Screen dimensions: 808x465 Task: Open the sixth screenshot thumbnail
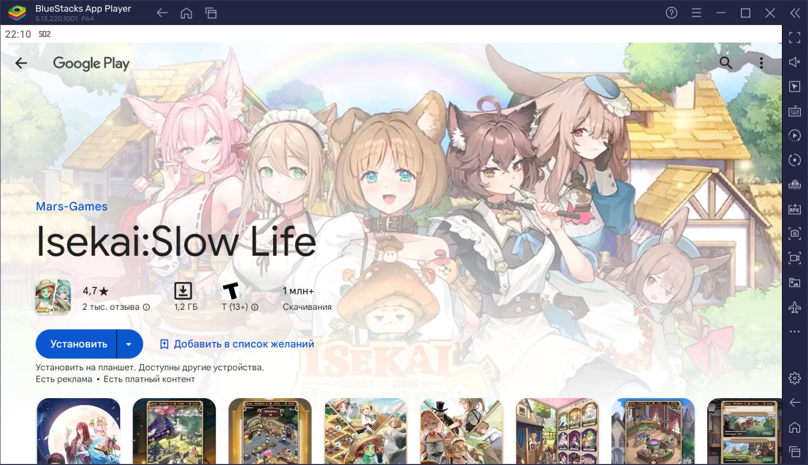coord(557,431)
